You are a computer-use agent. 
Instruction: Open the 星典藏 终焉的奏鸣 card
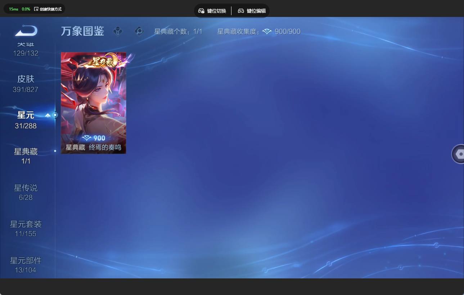(94, 103)
